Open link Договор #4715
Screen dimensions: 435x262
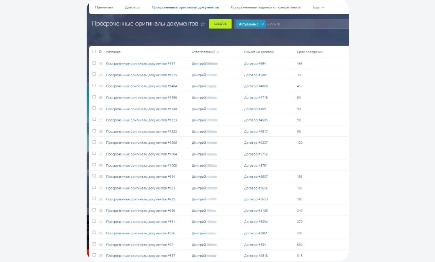[x=256, y=98]
